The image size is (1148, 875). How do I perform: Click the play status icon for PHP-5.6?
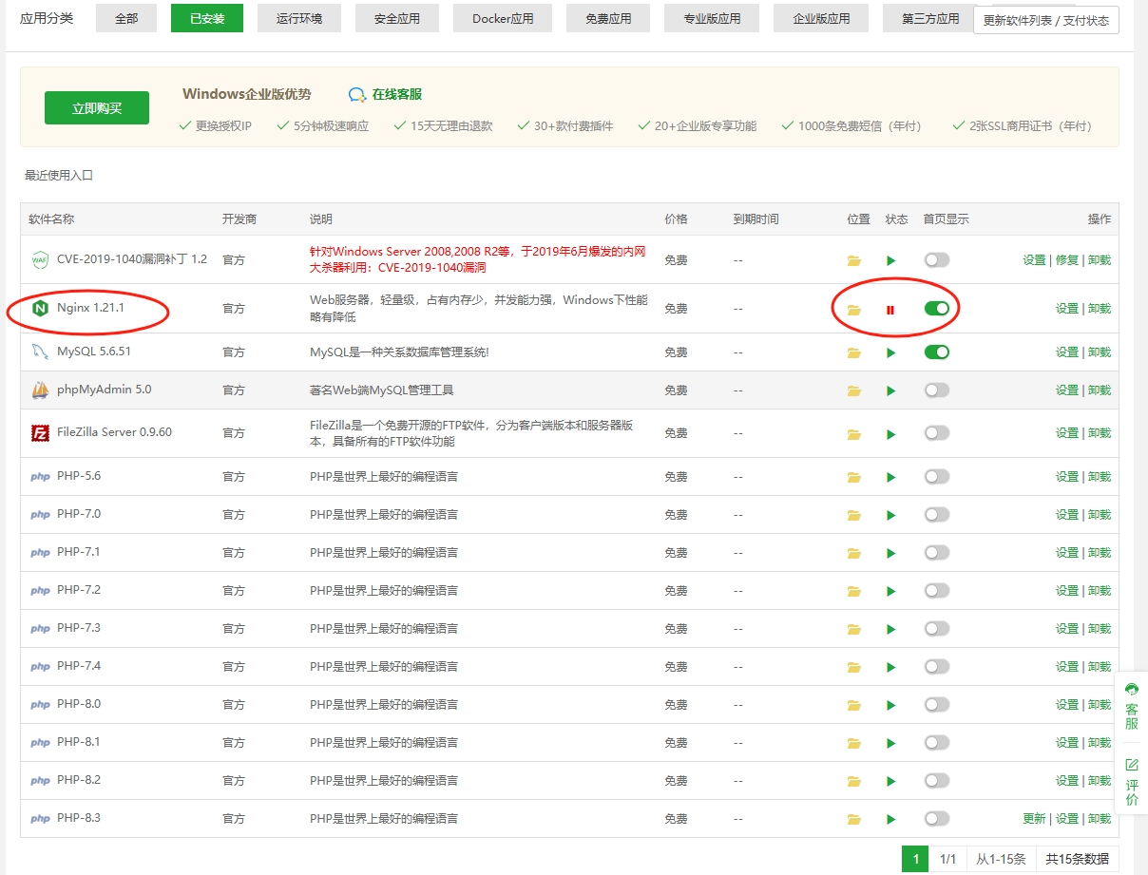(890, 477)
